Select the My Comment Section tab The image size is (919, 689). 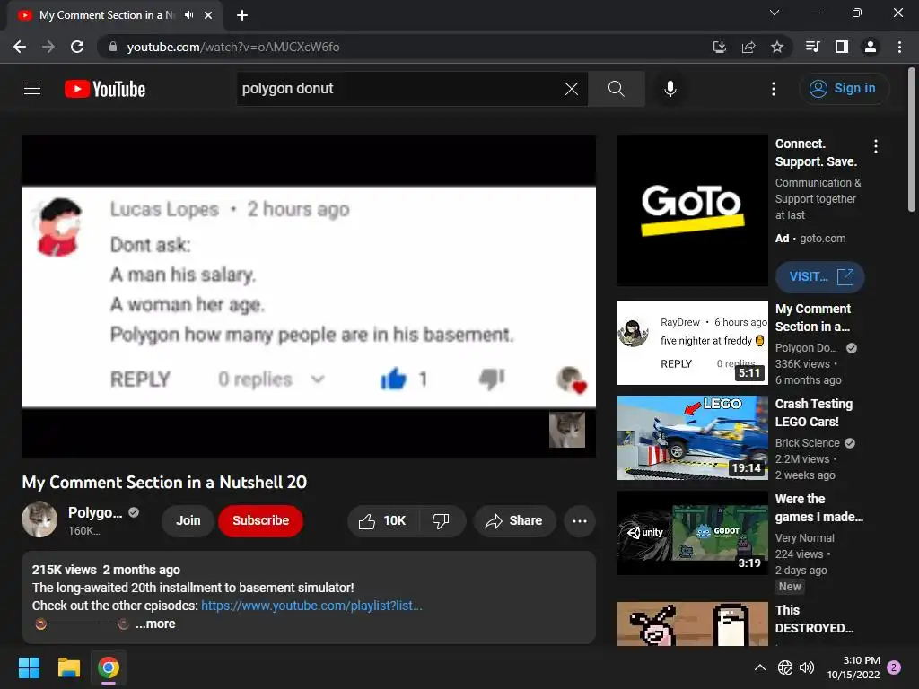[x=107, y=15]
